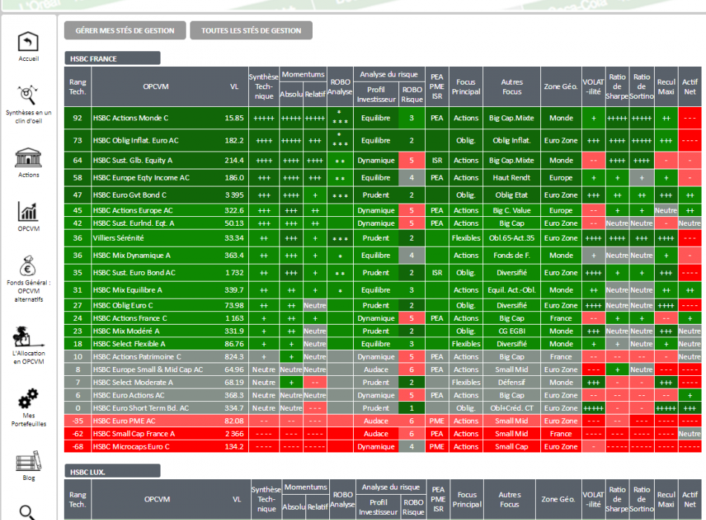
Task: Select the HSBC LUX. section header
Action: pos(112,472)
